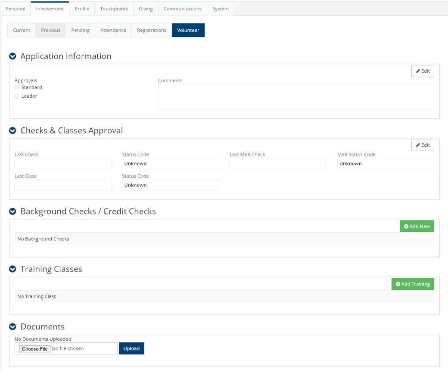Image resolution: width=448 pixels, height=372 pixels.
Task: Click Status Code field beside Last Class
Action: 171,185
